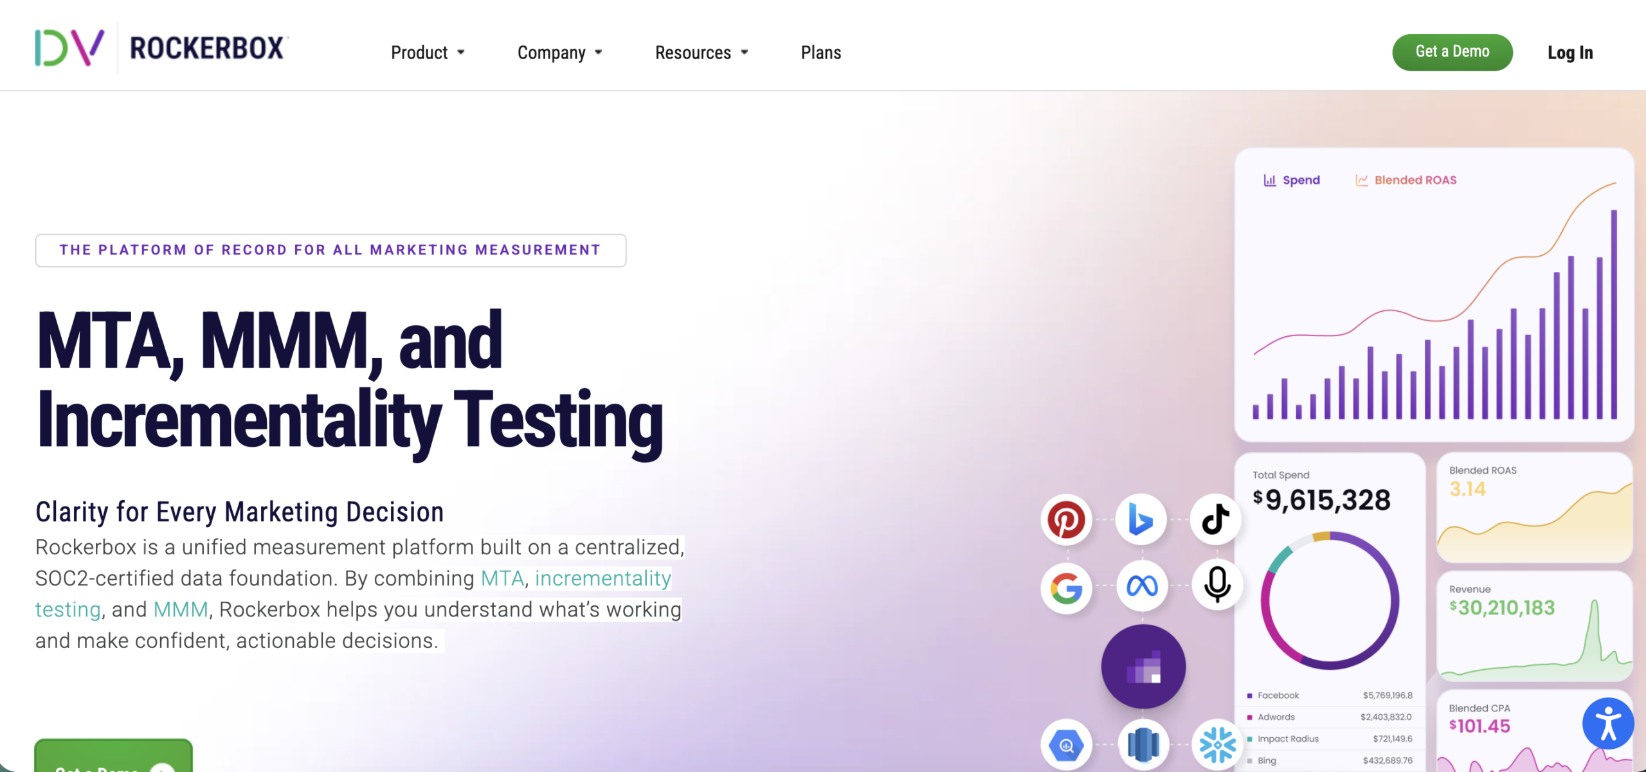Viewport: 1646px width, 772px height.
Task: Click the DV Rockerbox logo
Action: point(161,48)
